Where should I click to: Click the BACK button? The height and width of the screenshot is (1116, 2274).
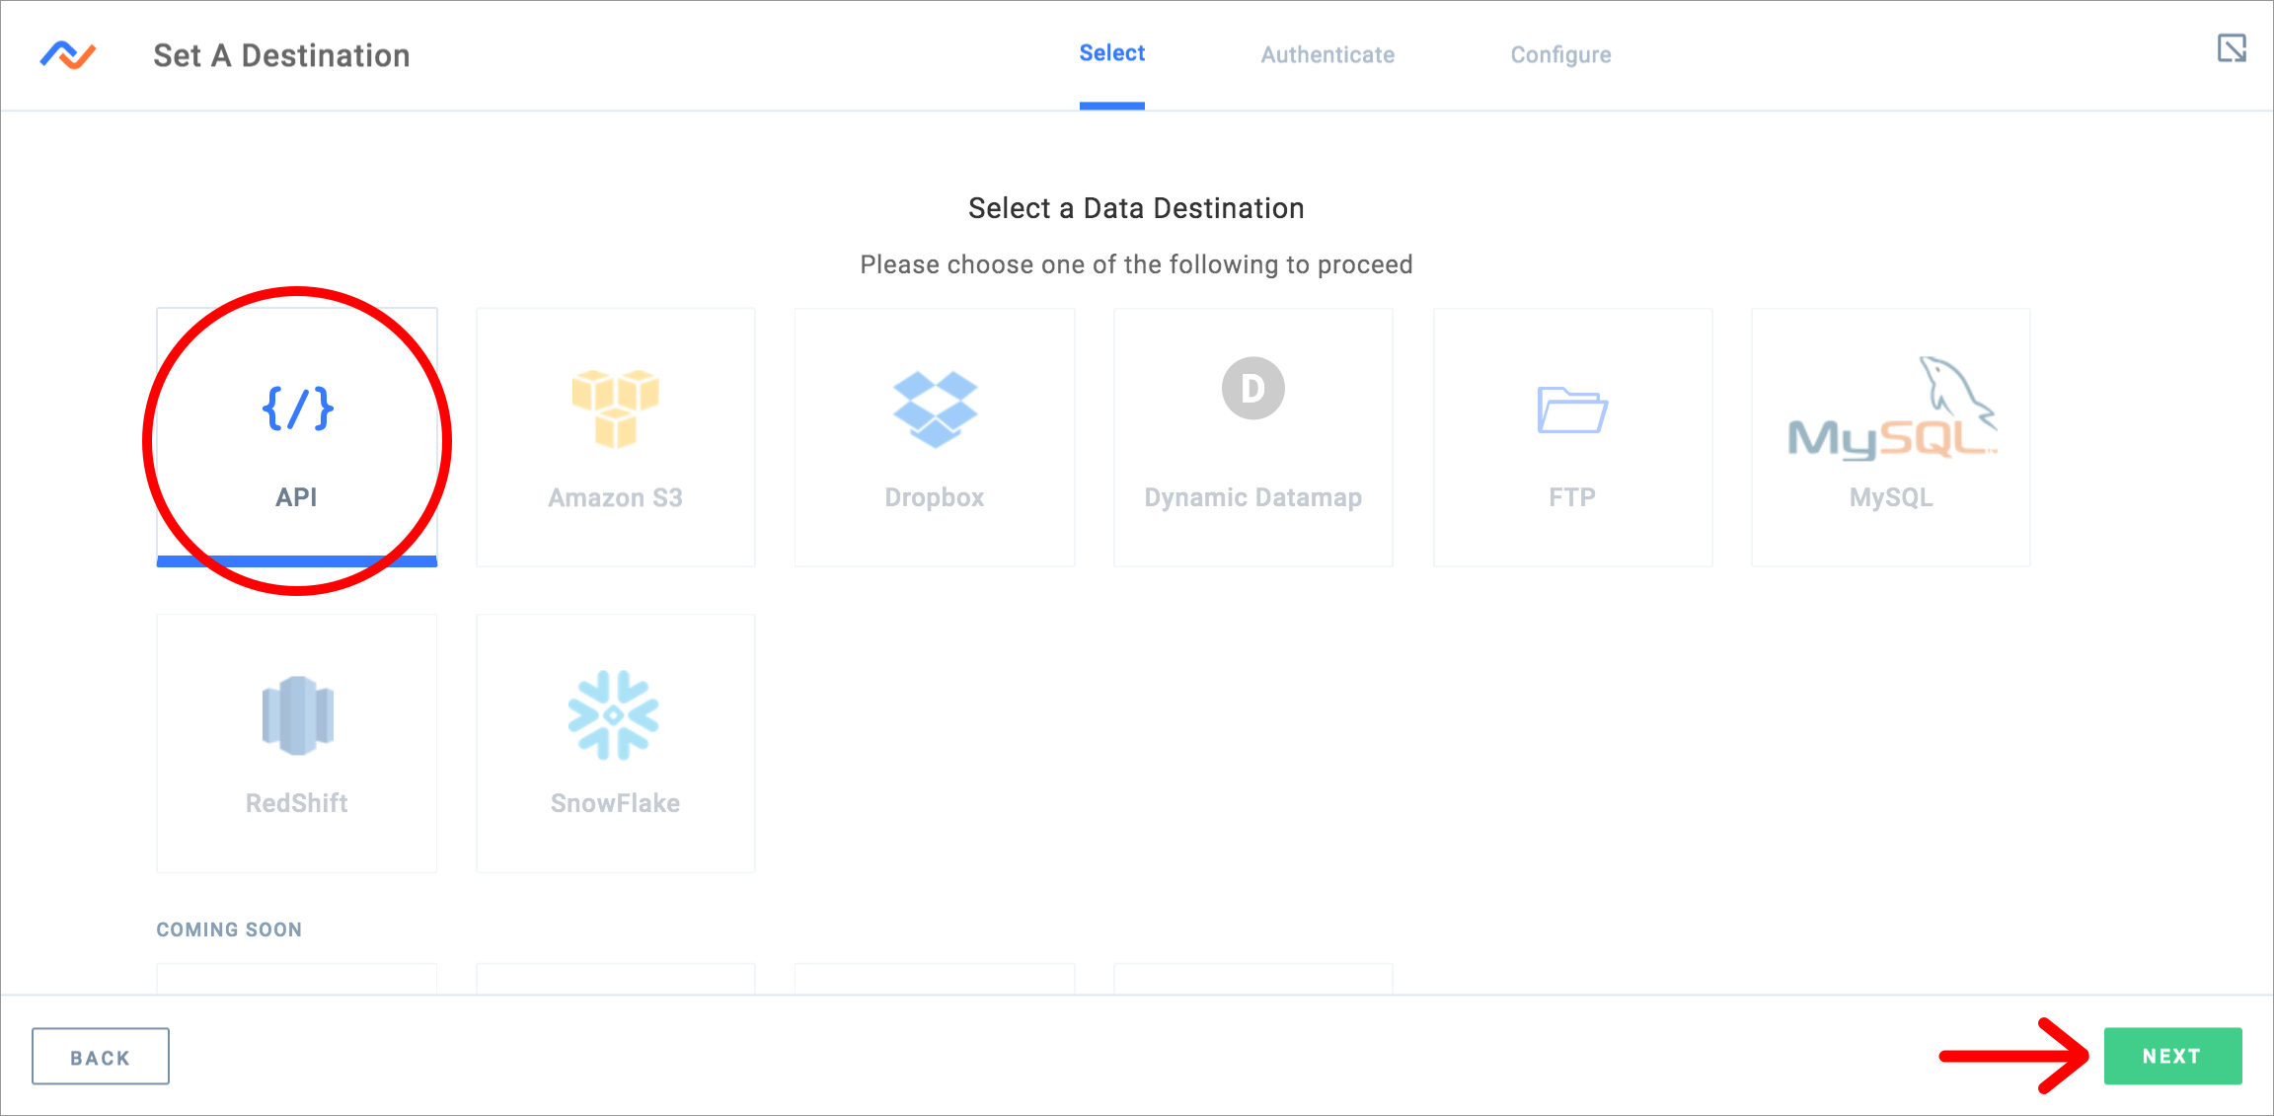click(101, 1057)
